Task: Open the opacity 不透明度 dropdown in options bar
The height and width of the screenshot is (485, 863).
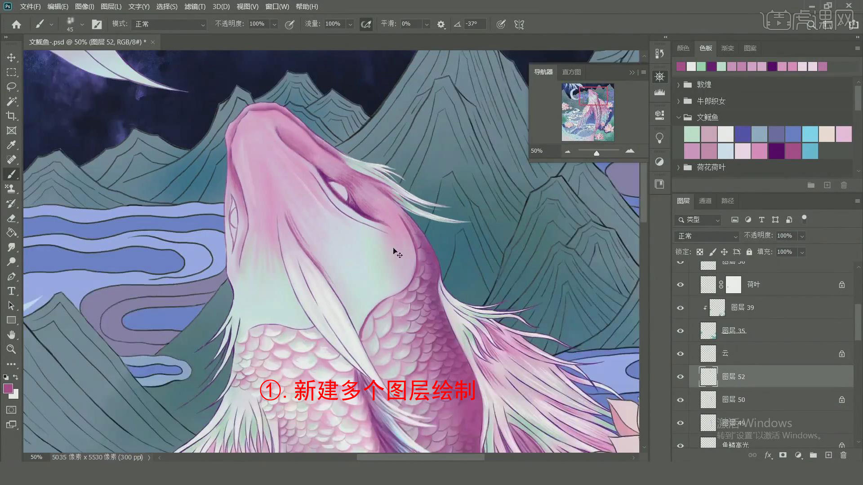Action: point(274,24)
